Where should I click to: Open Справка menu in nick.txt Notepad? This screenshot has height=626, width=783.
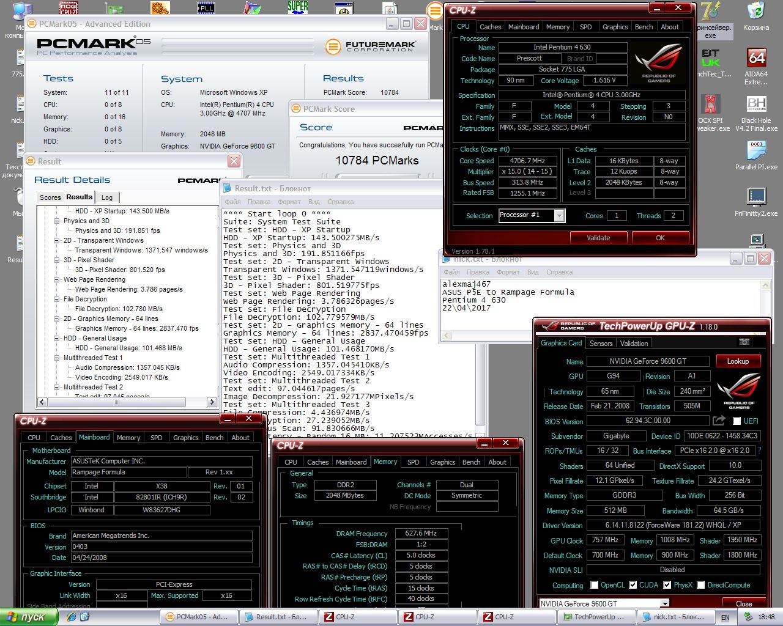pos(559,272)
